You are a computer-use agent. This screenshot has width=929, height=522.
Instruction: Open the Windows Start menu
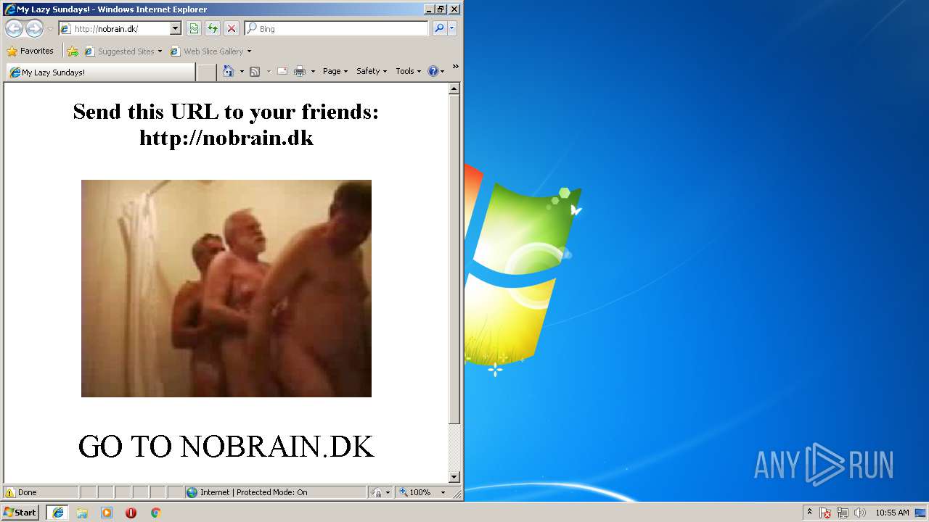[x=20, y=513]
